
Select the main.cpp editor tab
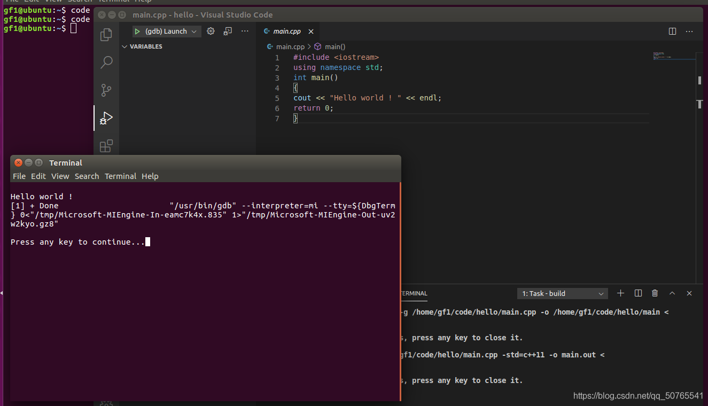pos(287,32)
